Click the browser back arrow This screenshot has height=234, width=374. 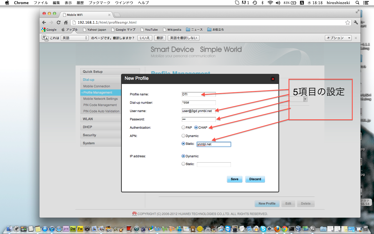click(x=44, y=23)
